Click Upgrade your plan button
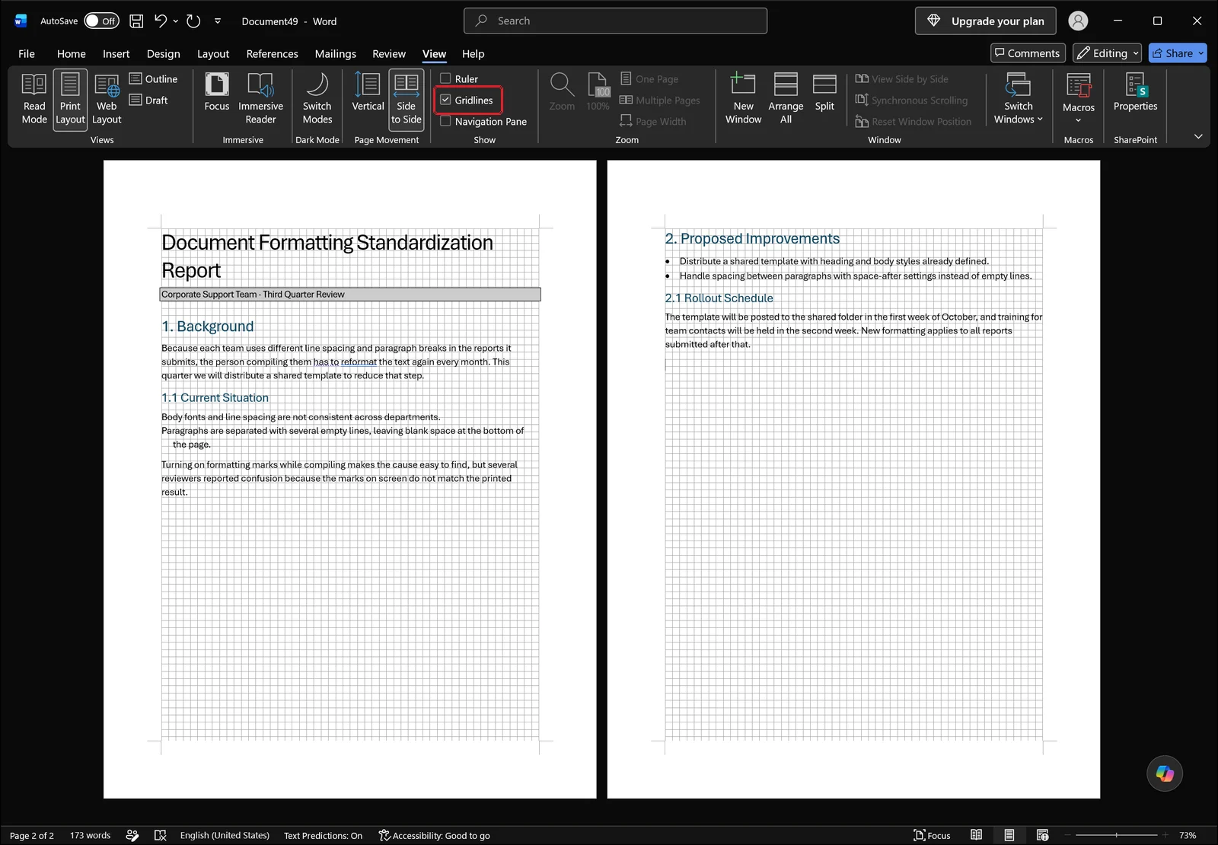 (986, 21)
